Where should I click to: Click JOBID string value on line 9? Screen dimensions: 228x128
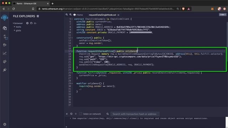[x=128, y=30]
